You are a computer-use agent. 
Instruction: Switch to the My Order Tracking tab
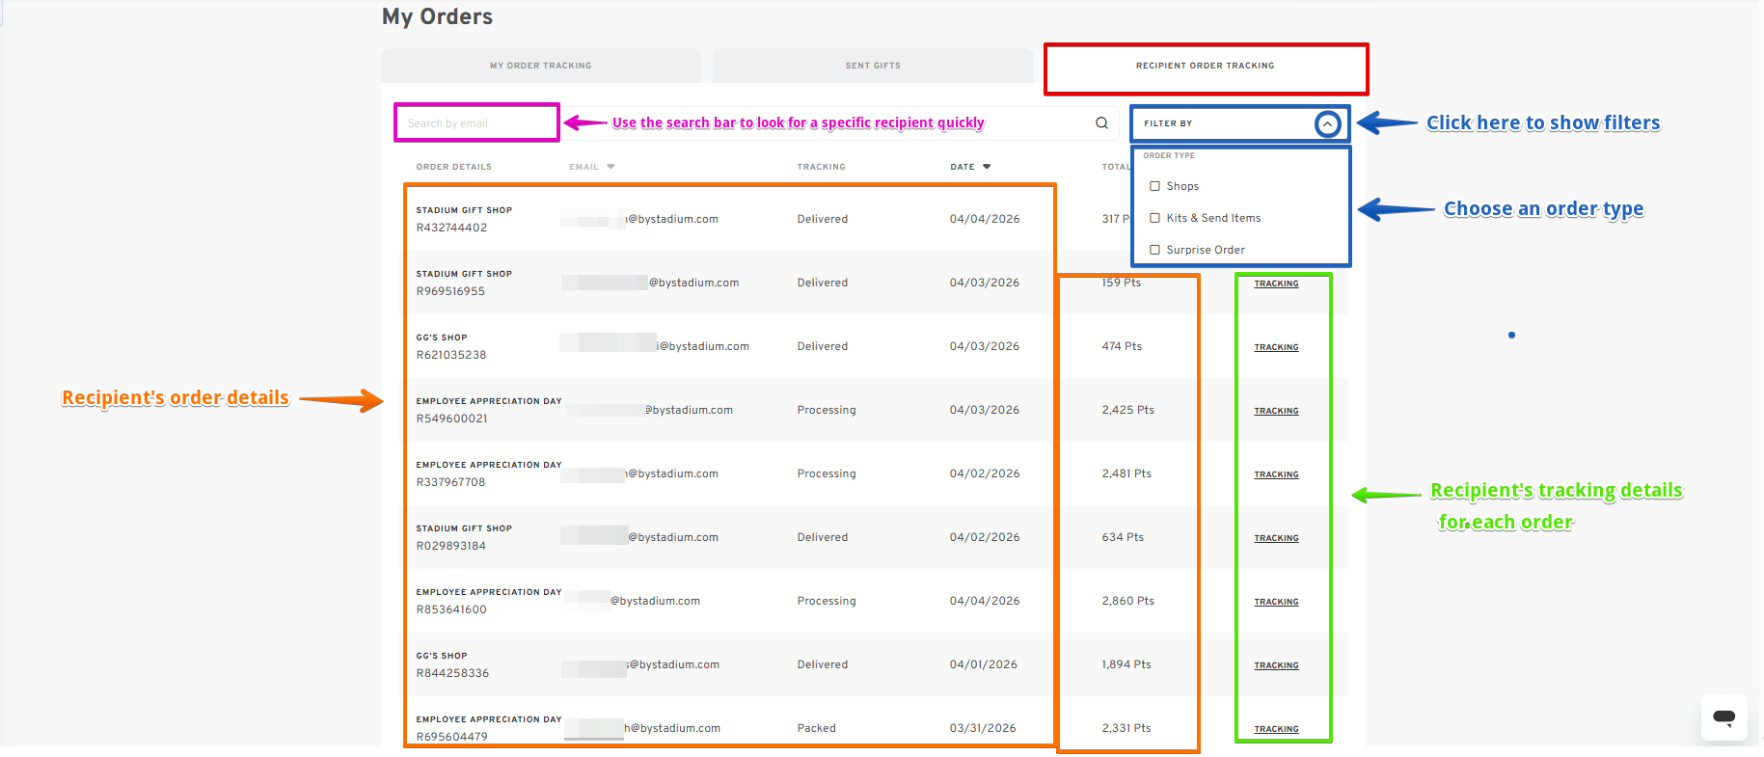[x=540, y=66]
